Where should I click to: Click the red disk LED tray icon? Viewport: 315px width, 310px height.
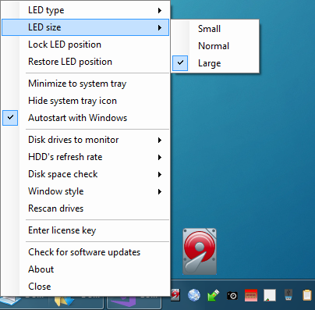click(x=175, y=295)
